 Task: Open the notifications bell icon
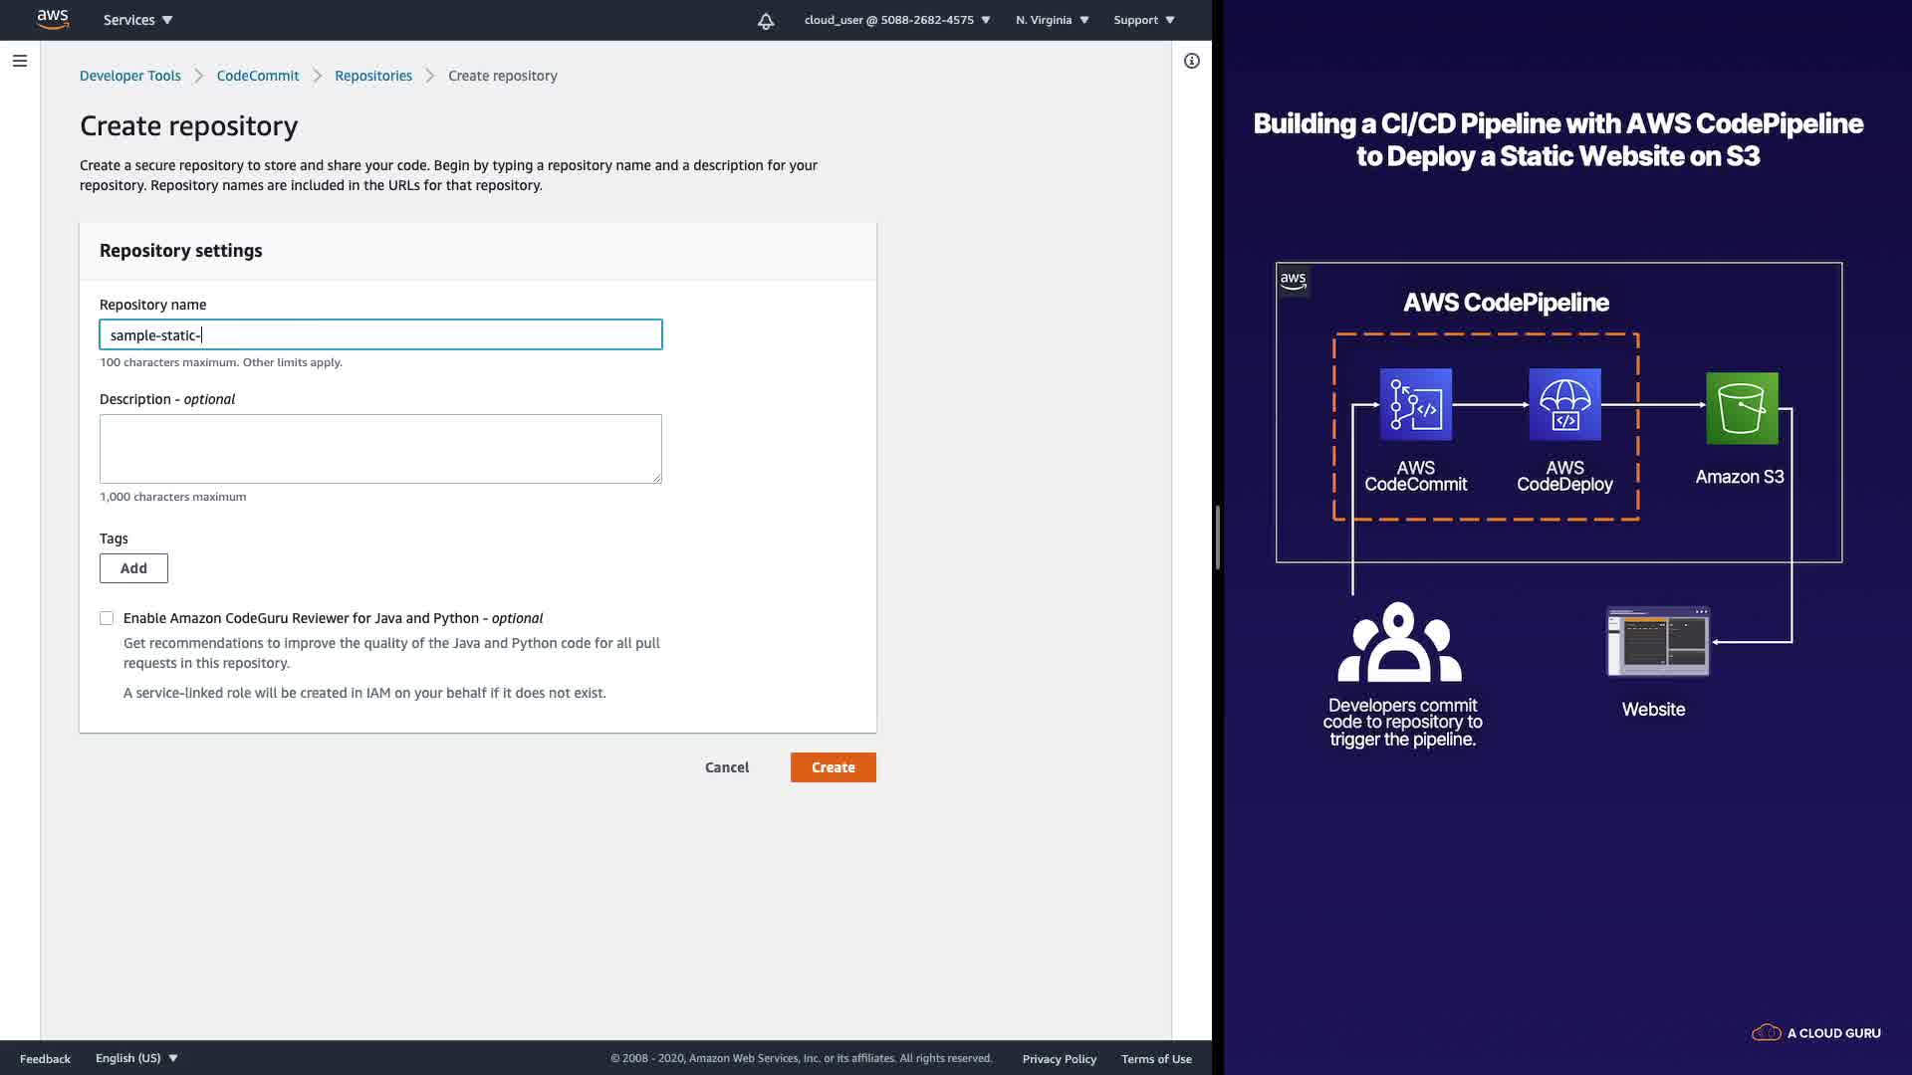[x=766, y=21]
